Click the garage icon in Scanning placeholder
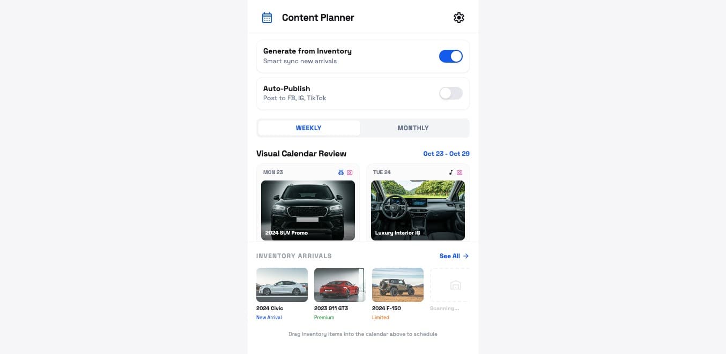Viewport: 726px width, 354px height. coord(455,285)
